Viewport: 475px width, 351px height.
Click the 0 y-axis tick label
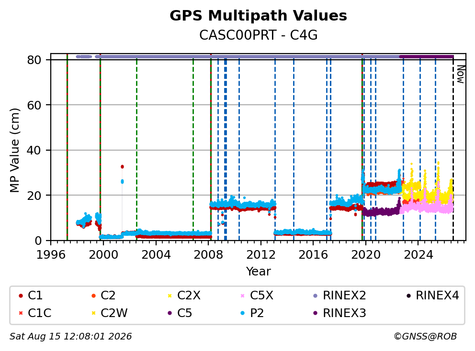click(38, 241)
